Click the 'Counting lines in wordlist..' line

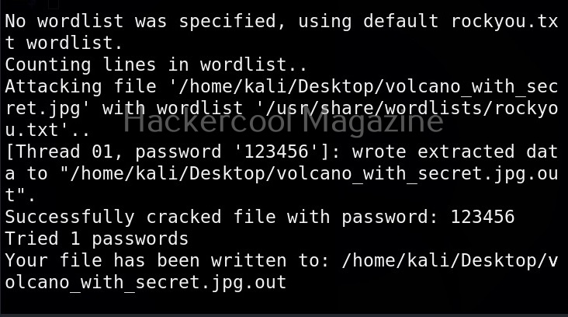[x=156, y=64]
